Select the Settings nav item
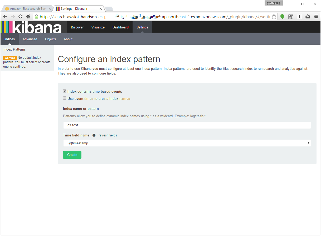Viewport: 321px width, 236px height. click(x=142, y=27)
